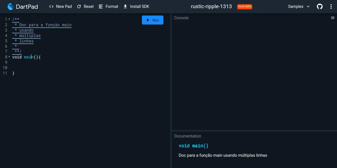Click the DartPad logo icon
Viewport: 337px width, 168px height.
coord(10,7)
